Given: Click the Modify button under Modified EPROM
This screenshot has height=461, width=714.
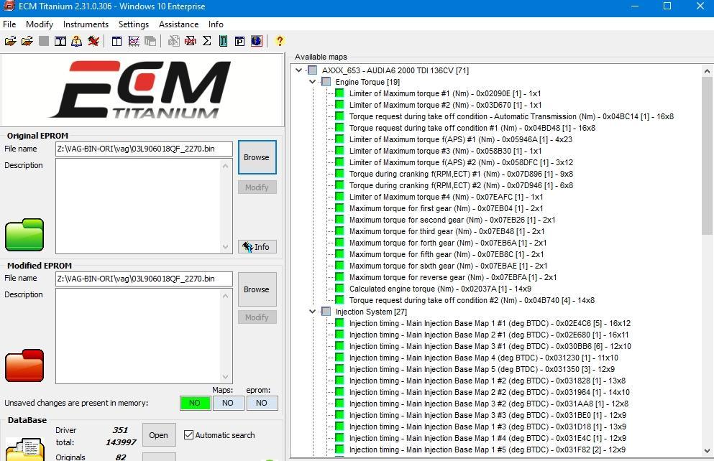Looking at the screenshot, I should [x=257, y=317].
